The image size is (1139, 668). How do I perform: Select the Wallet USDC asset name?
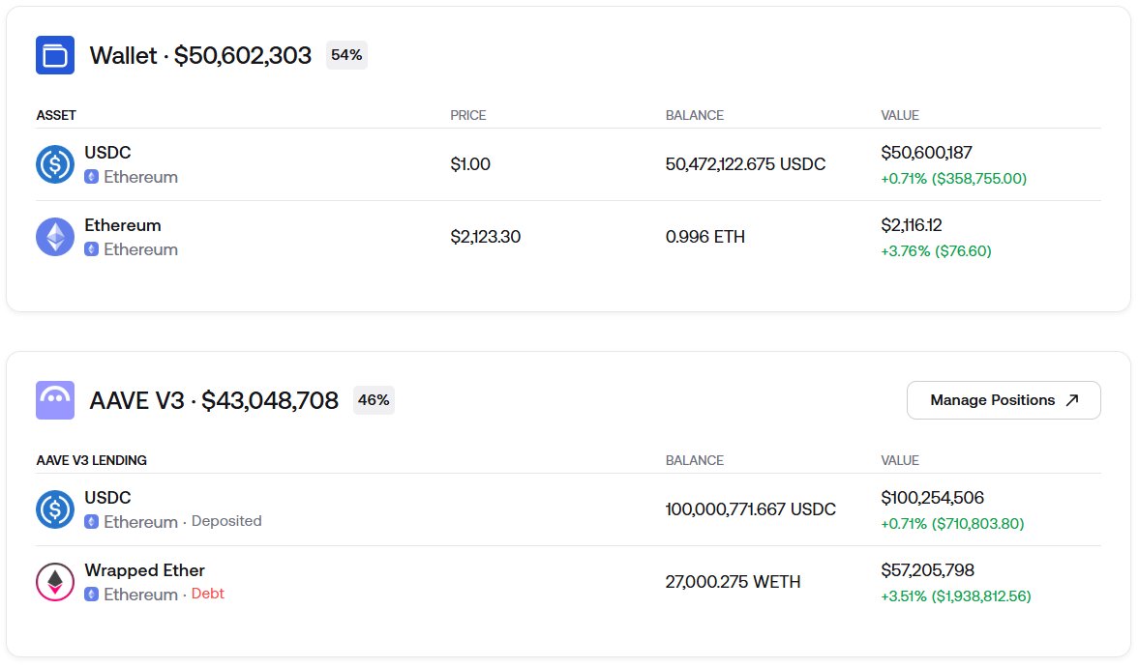tap(107, 153)
